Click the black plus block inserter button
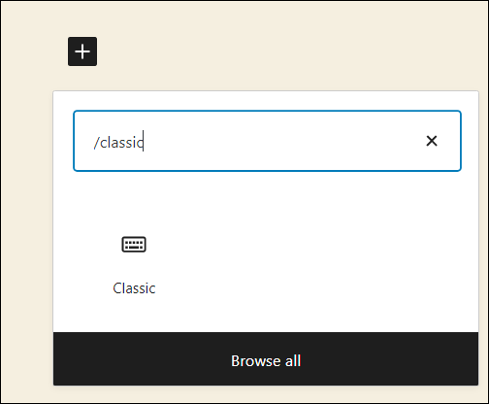 coord(82,51)
